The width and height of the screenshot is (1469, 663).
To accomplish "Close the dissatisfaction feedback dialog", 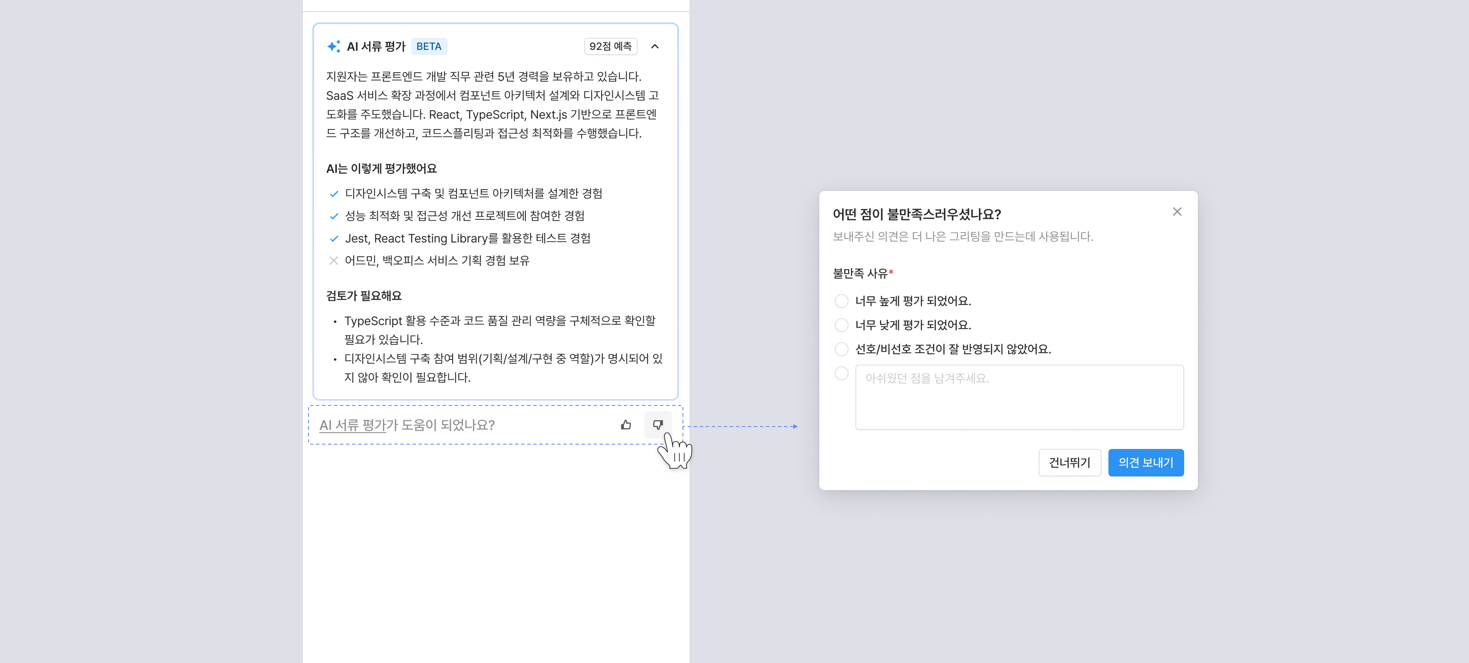I will pyautogui.click(x=1176, y=212).
